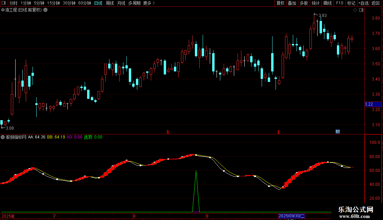Click the XG: 0.00 value label
Image resolution: width=383 pixels, height=220 pixels.
(x=74, y=137)
